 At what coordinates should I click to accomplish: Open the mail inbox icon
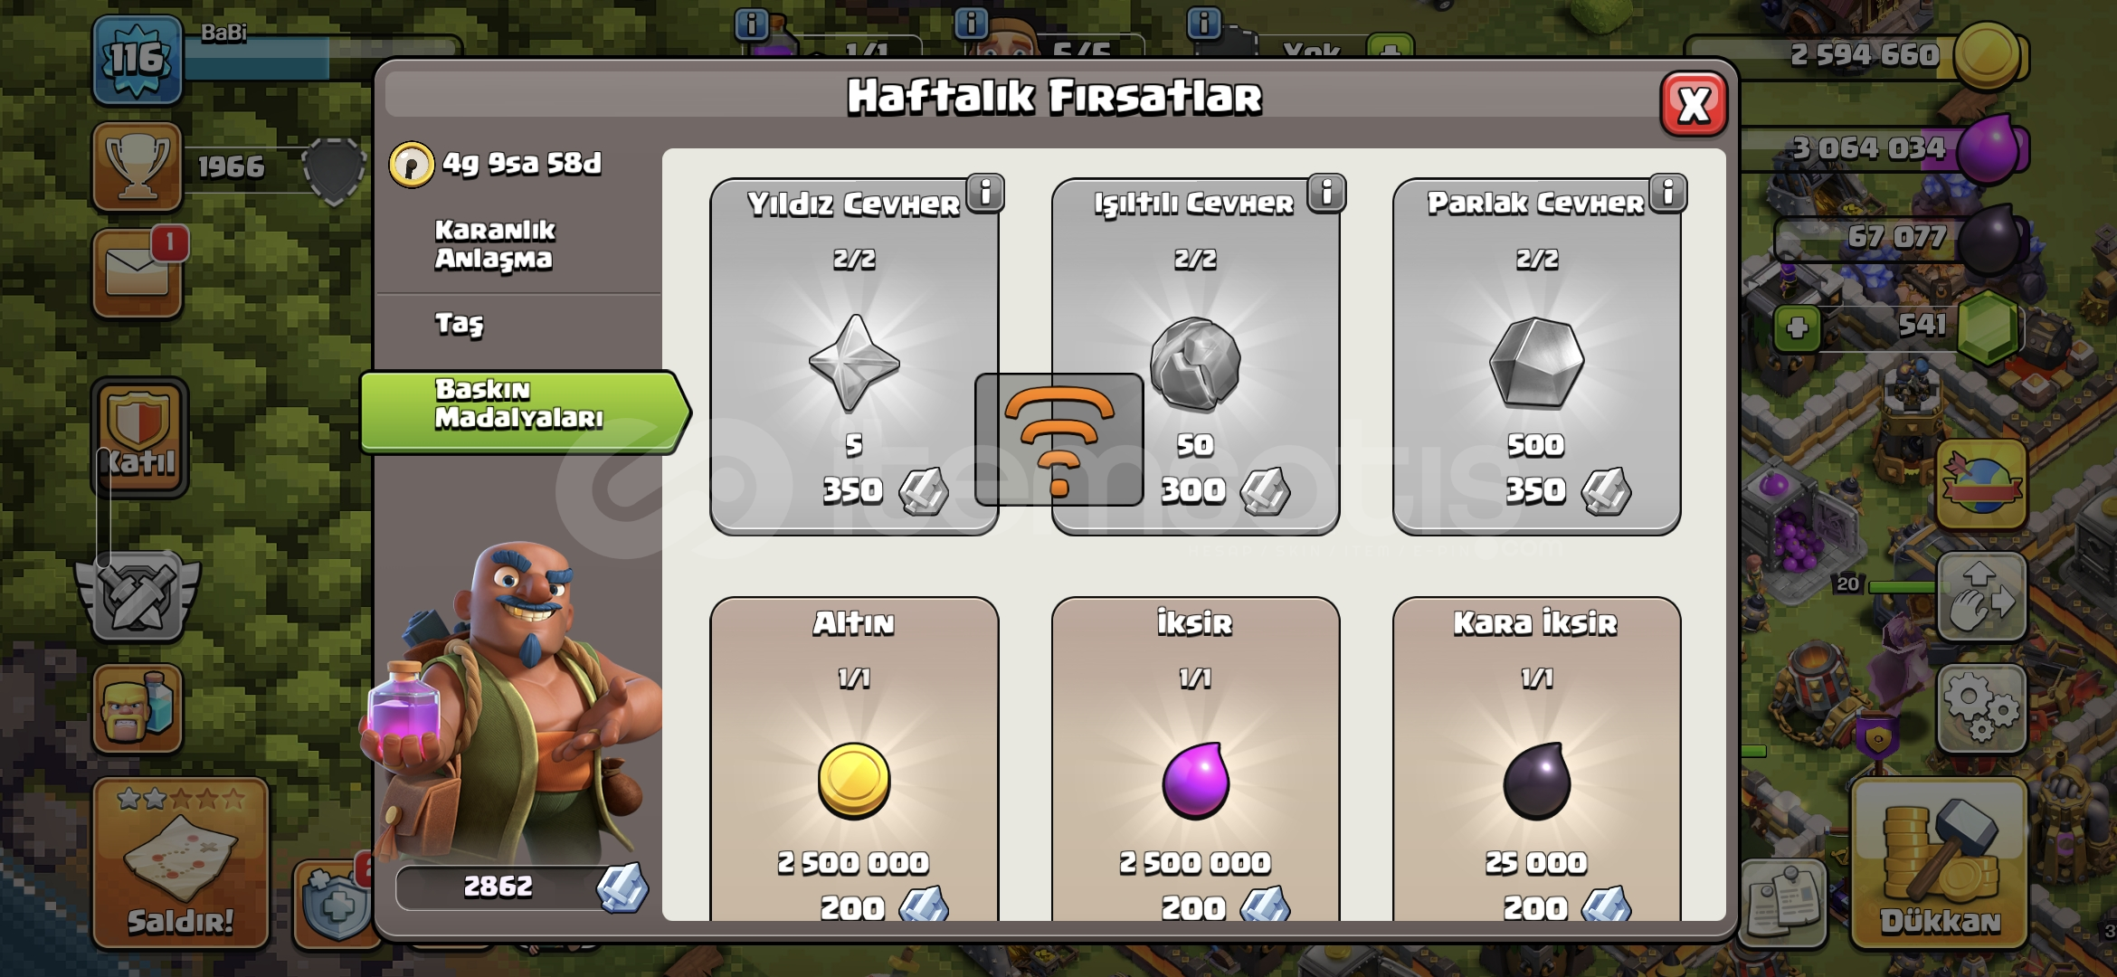click(138, 273)
